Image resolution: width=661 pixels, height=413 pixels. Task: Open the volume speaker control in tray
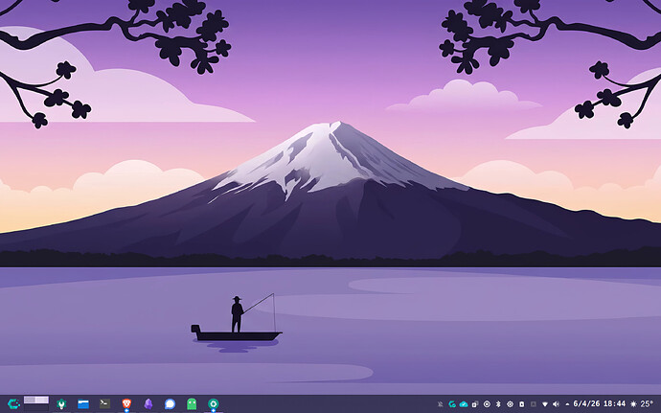(x=557, y=404)
